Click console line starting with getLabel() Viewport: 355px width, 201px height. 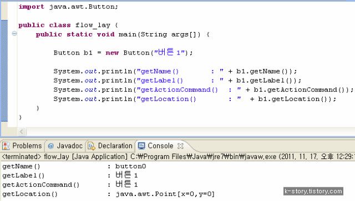(x=70, y=175)
